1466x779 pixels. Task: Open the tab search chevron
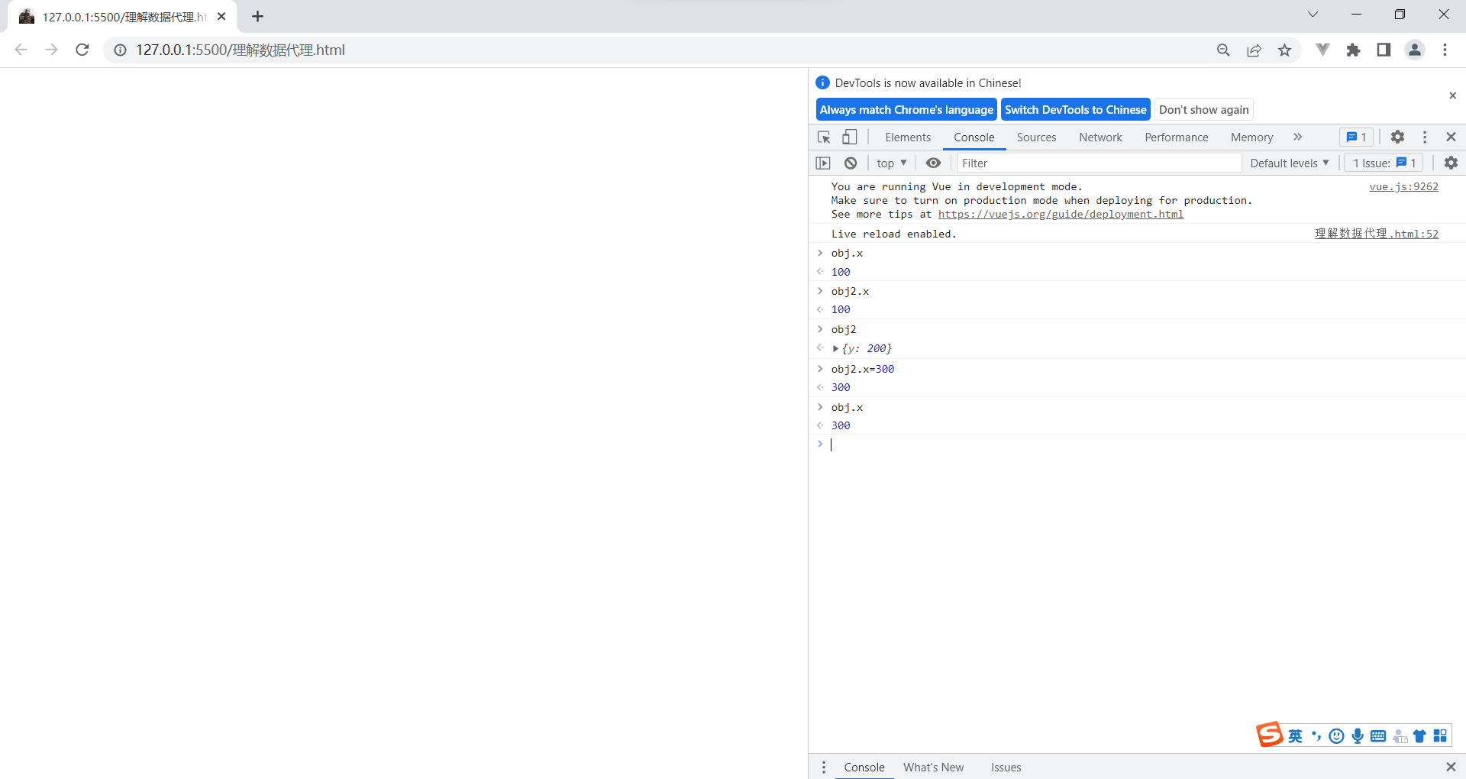click(1313, 15)
